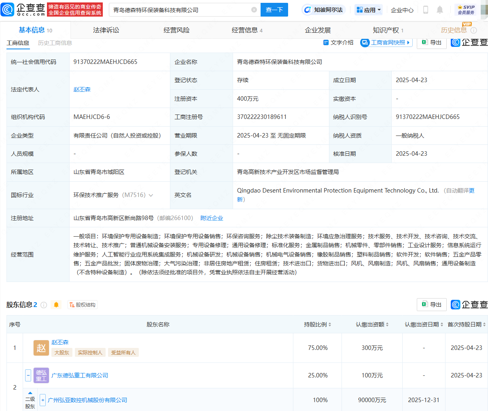Screen dimensions: 488x411
Task: Click 90000万元 capital cell
Action: (372, 400)
